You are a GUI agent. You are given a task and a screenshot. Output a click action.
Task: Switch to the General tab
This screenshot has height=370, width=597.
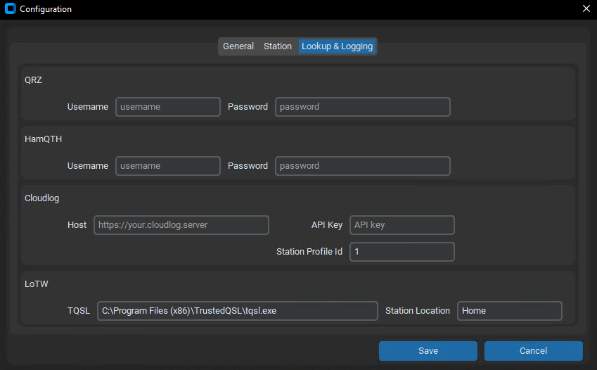[238, 46]
